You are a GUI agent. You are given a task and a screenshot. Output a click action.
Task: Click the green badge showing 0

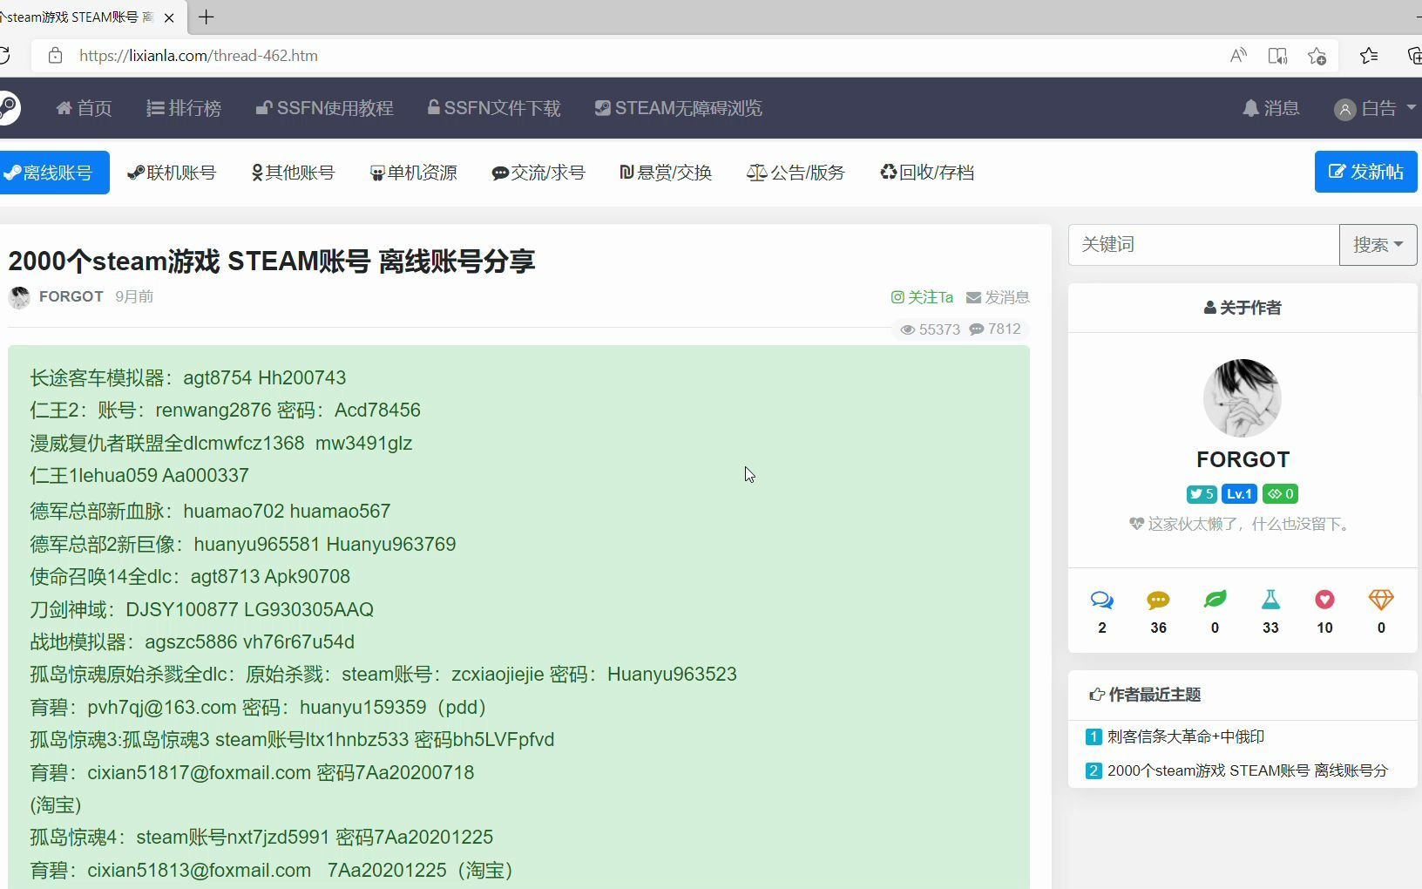[1280, 494]
